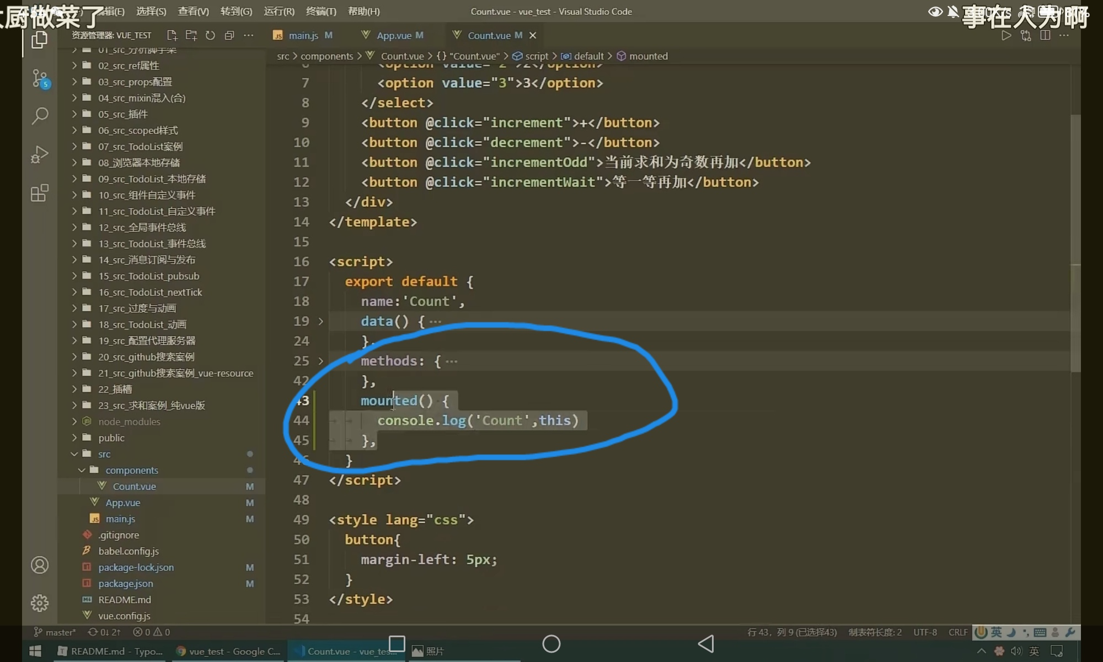
Task: Click the editor vertical scrollbar
Action: pyautogui.click(x=1075, y=243)
